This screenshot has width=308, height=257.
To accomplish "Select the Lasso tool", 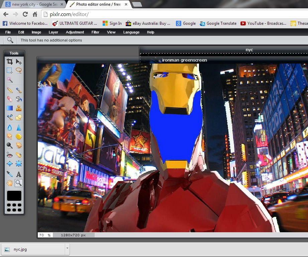I will pyautogui.click(x=19, y=70).
